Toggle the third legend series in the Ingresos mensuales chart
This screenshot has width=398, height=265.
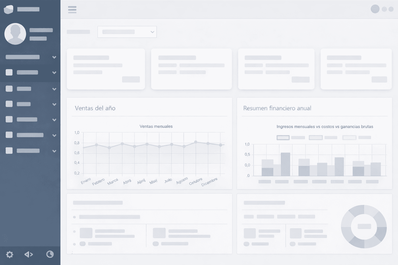click(x=349, y=138)
